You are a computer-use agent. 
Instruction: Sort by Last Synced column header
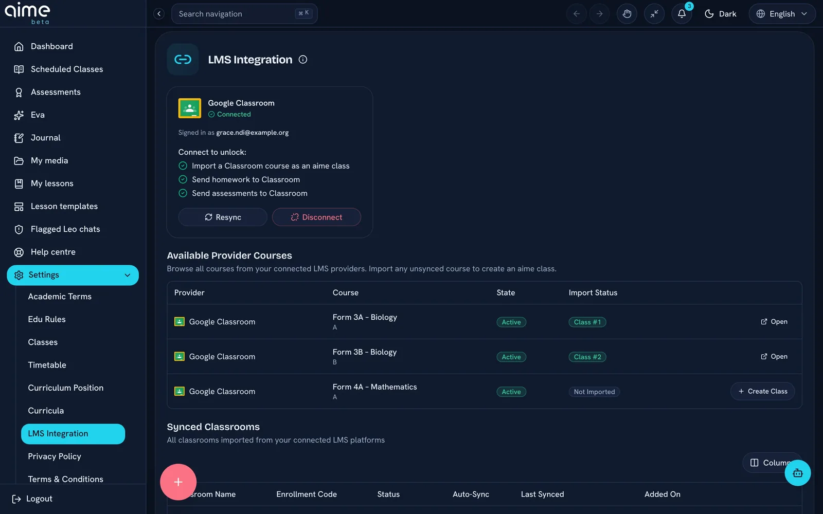tap(542, 494)
